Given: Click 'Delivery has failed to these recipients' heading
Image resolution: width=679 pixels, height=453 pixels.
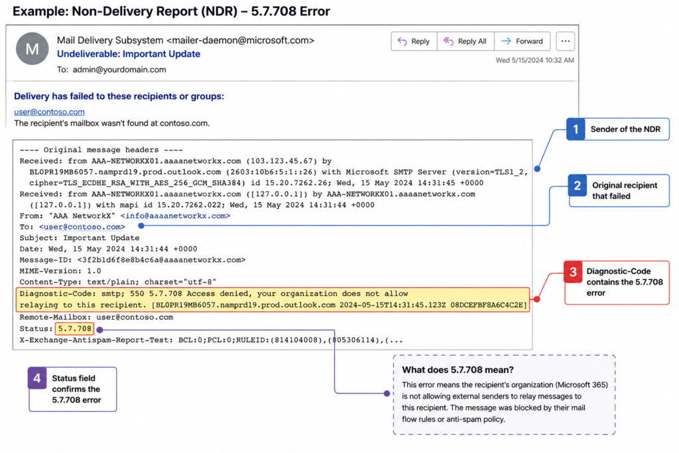Looking at the screenshot, I should pyautogui.click(x=119, y=96).
